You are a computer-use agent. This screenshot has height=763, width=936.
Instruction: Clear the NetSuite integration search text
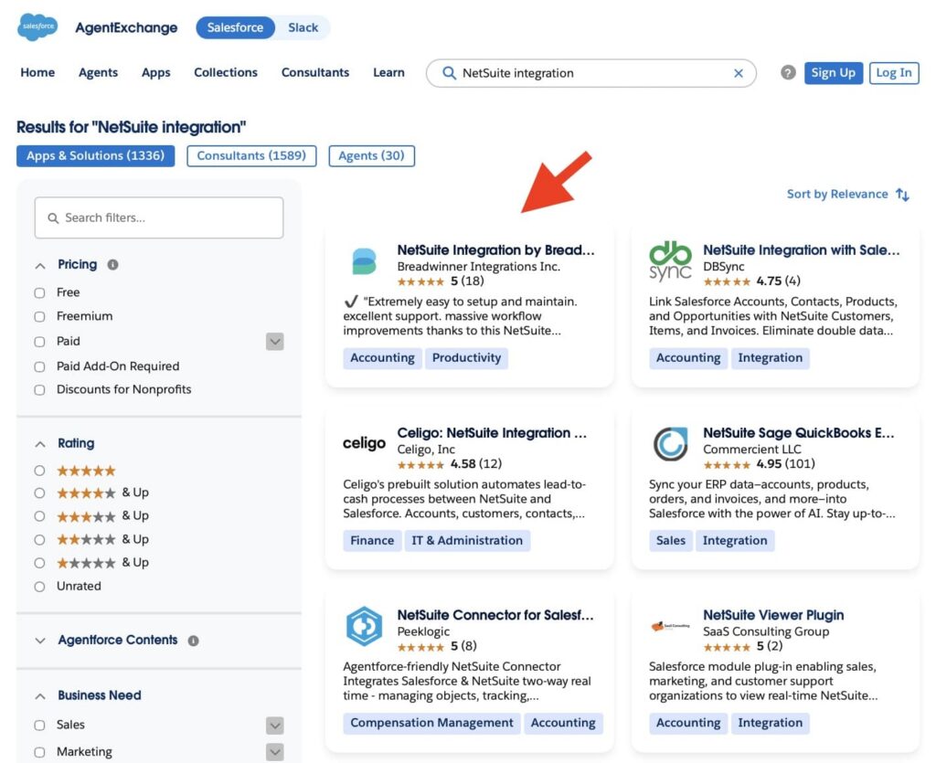click(739, 73)
